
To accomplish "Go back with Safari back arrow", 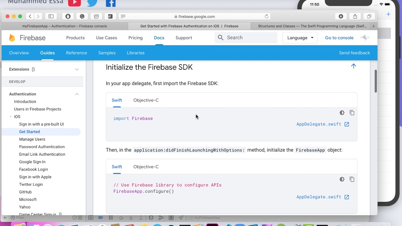I will coord(30,16).
